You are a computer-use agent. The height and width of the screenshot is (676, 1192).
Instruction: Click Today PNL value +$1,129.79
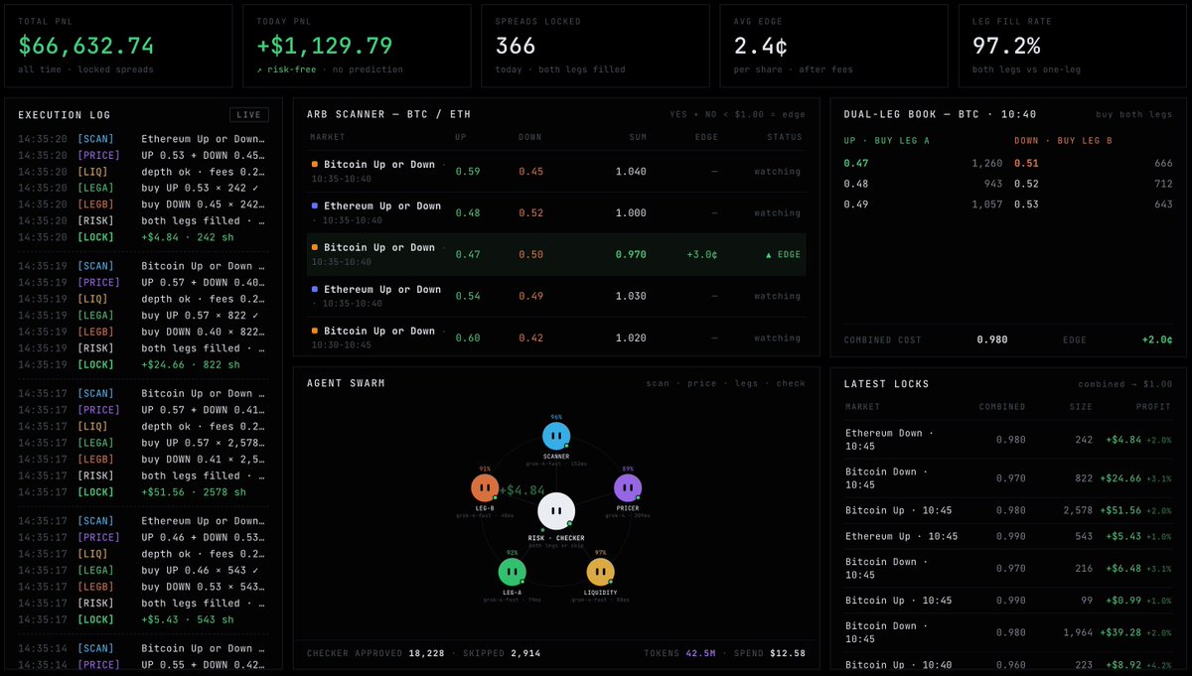coord(325,46)
